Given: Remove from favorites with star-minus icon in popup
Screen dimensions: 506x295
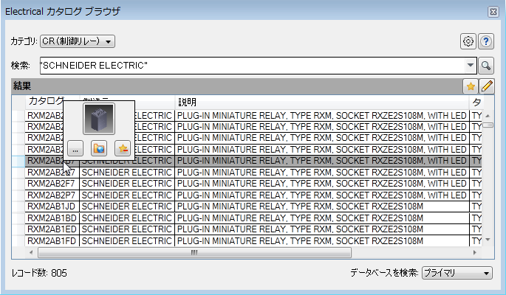Looking at the screenshot, I should pos(123,148).
